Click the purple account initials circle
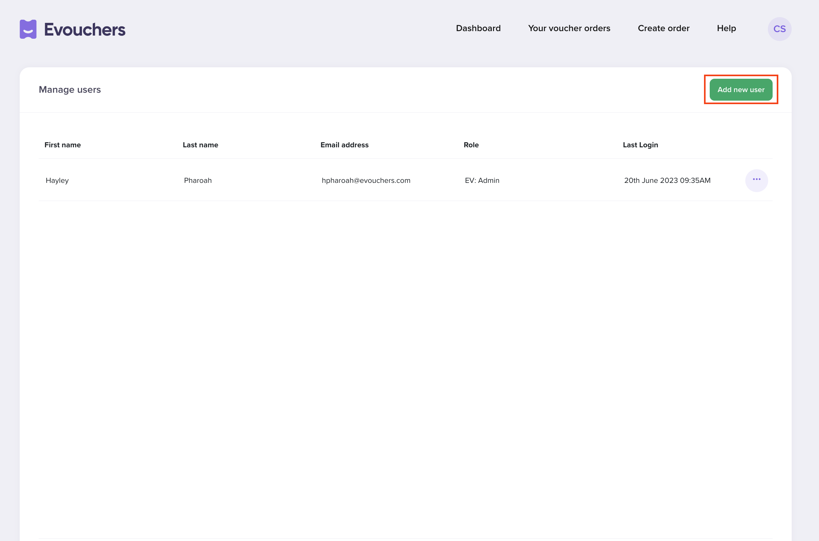 (780, 29)
